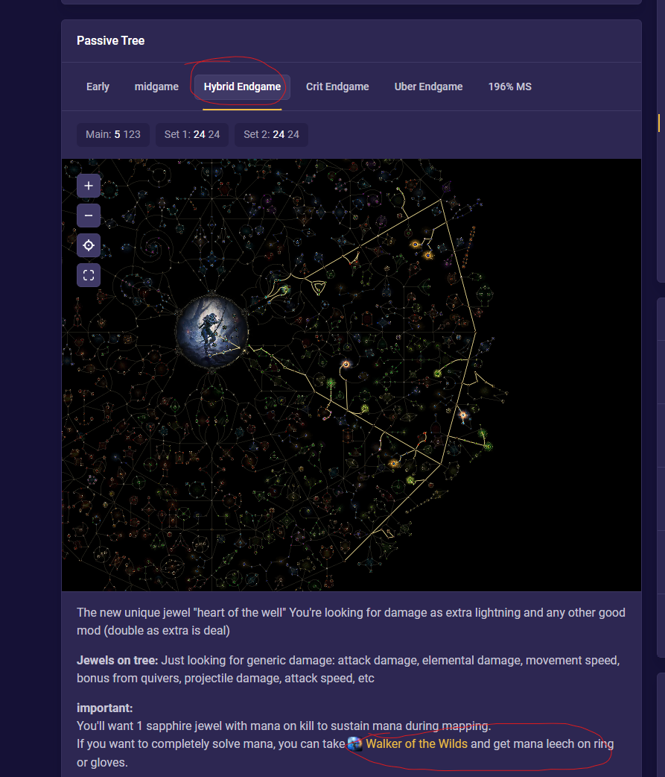Image resolution: width=665 pixels, height=777 pixels.
Task: Open the Crit Endgame tab
Action: (337, 86)
